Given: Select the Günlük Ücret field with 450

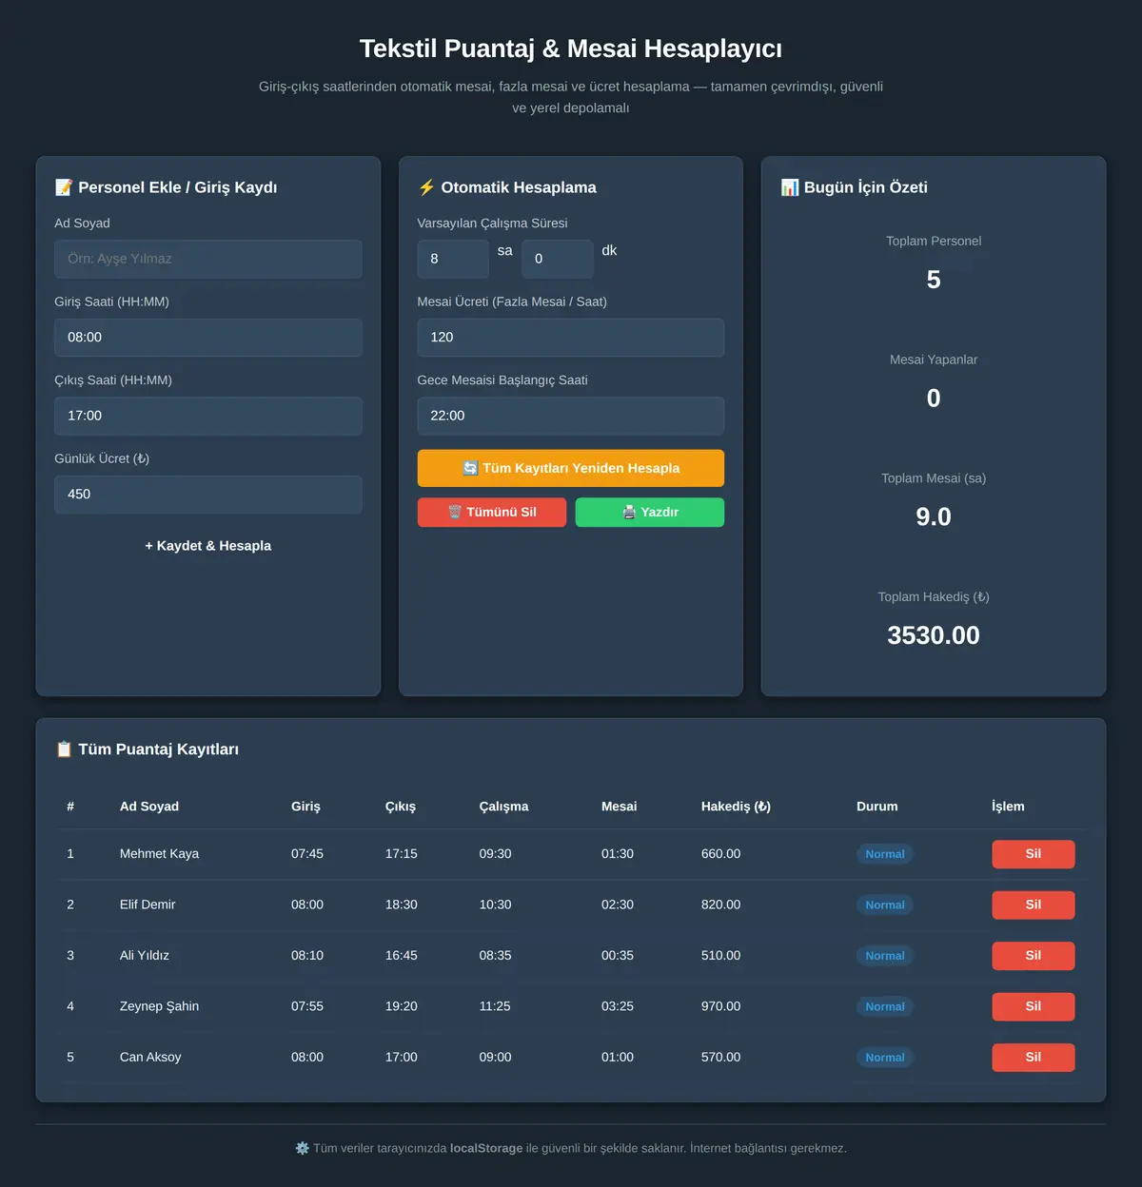Looking at the screenshot, I should click(208, 495).
